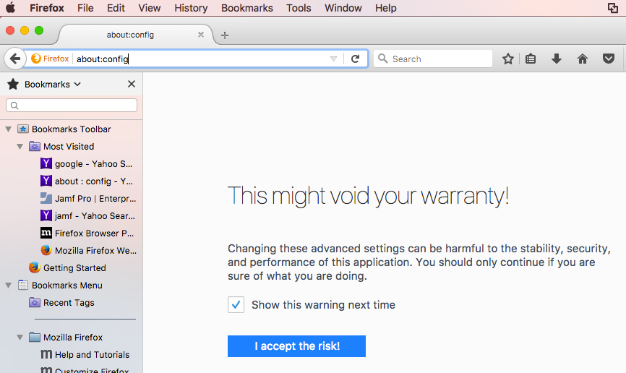The height and width of the screenshot is (373, 626).
Task: Select the Recent Tags folder
Action: [x=62, y=303]
